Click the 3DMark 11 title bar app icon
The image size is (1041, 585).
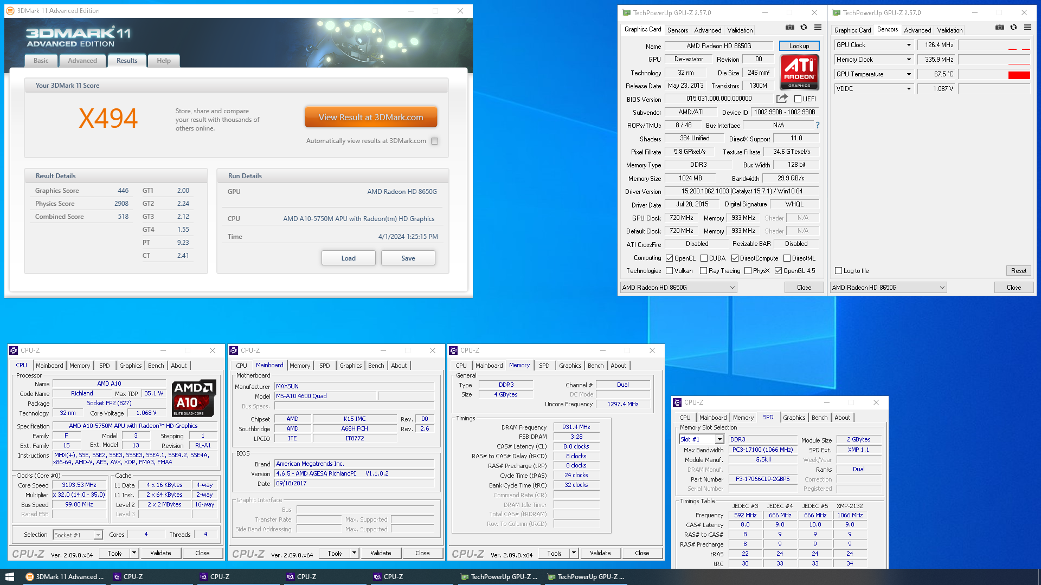click(x=10, y=11)
